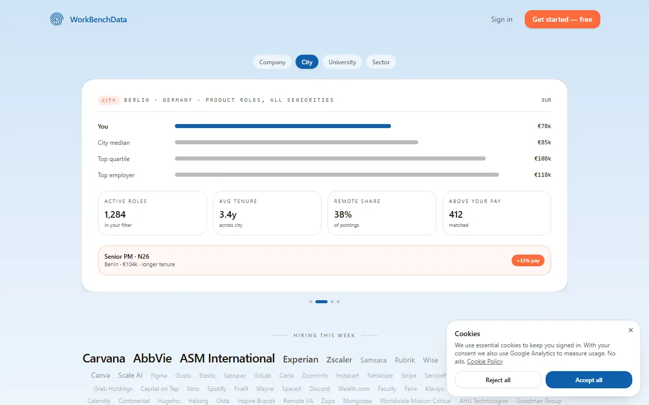Open the AbbVie company link
The height and width of the screenshot is (405, 649).
(x=153, y=358)
